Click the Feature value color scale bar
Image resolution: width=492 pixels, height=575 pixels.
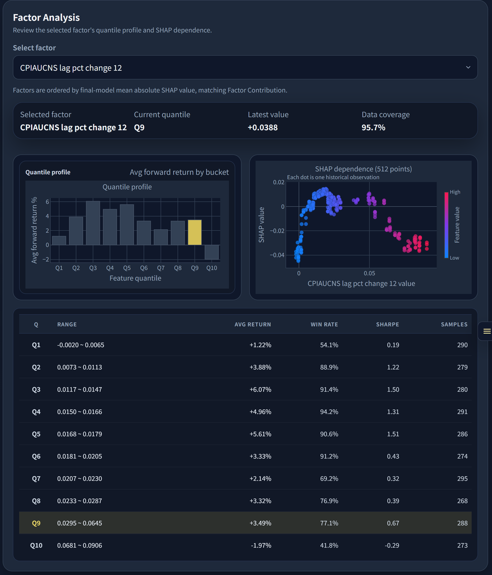[446, 225]
